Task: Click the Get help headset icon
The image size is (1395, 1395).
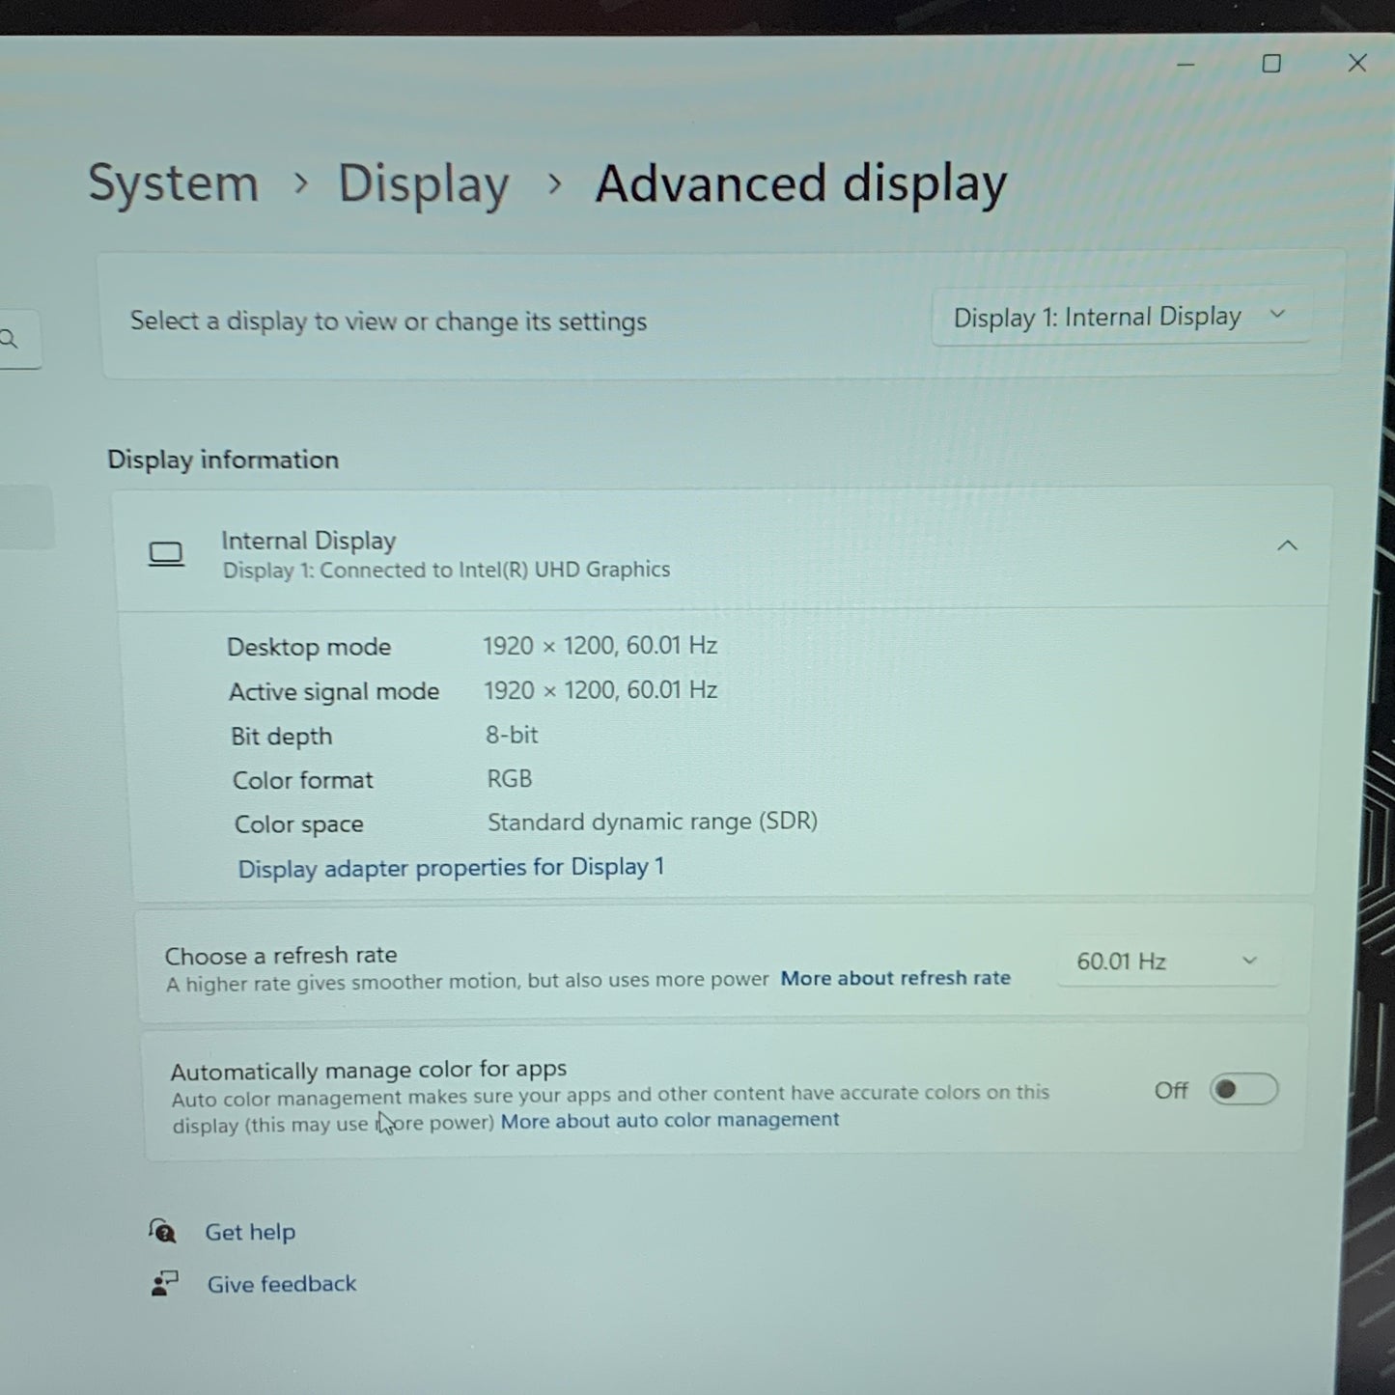Action: pos(163,1232)
